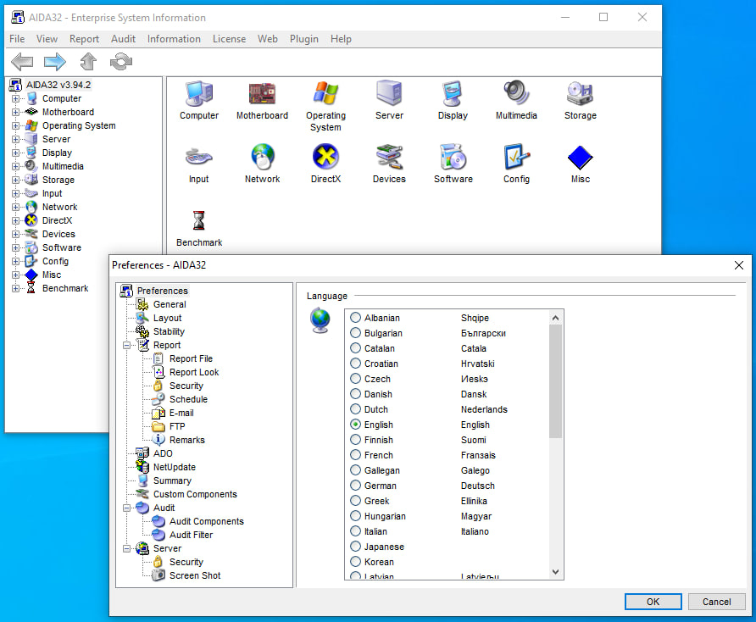Select Schedule in Preferences tree
The height and width of the screenshot is (622, 756).
click(x=188, y=399)
